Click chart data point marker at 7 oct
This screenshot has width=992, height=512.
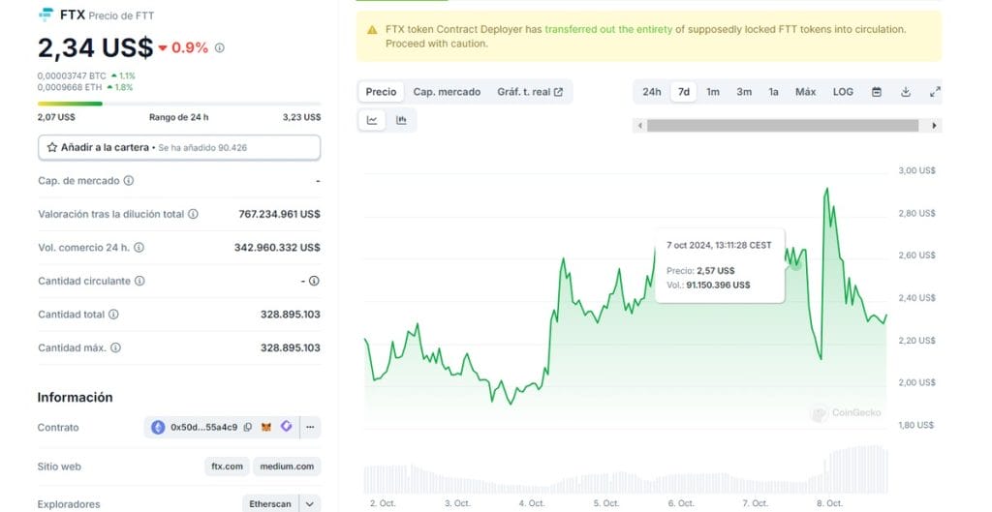coord(795,264)
